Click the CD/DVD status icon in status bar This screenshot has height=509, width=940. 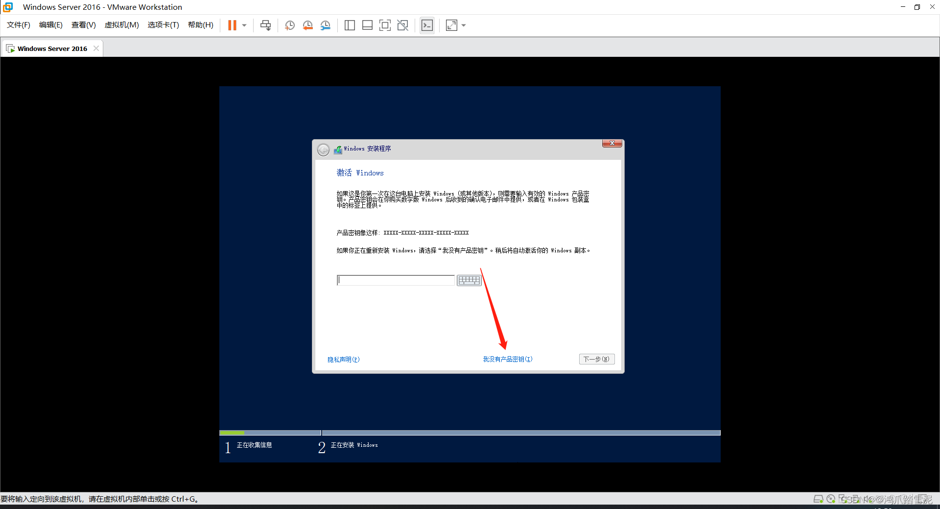tap(831, 499)
